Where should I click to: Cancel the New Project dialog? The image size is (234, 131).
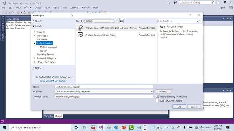(x=194, y=107)
